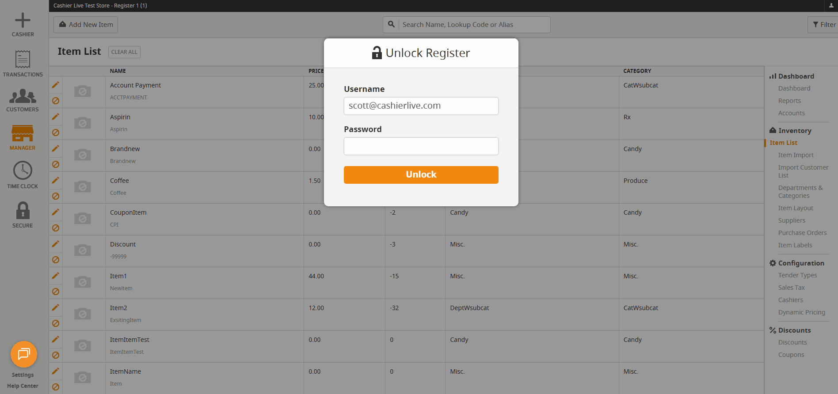Open the Reports page
The image size is (838, 394).
point(789,100)
